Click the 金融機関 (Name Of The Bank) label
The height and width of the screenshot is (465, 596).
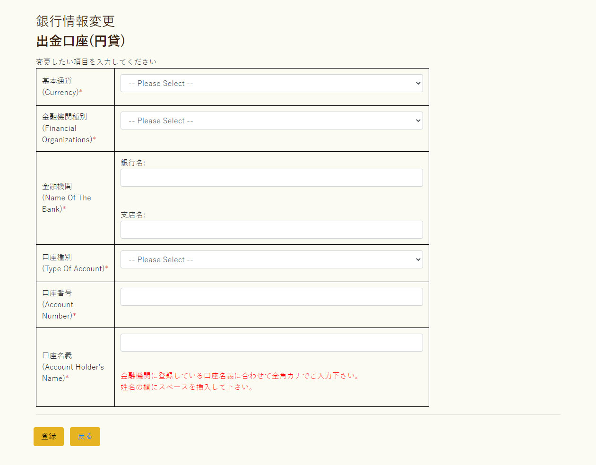coord(67,198)
